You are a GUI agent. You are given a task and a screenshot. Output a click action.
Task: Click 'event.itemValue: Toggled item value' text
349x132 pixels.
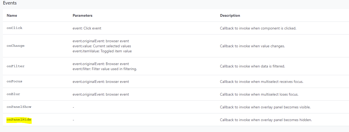(102, 51)
